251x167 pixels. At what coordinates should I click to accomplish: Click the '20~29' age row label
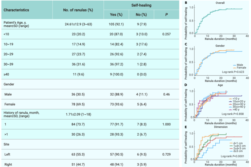8,54
